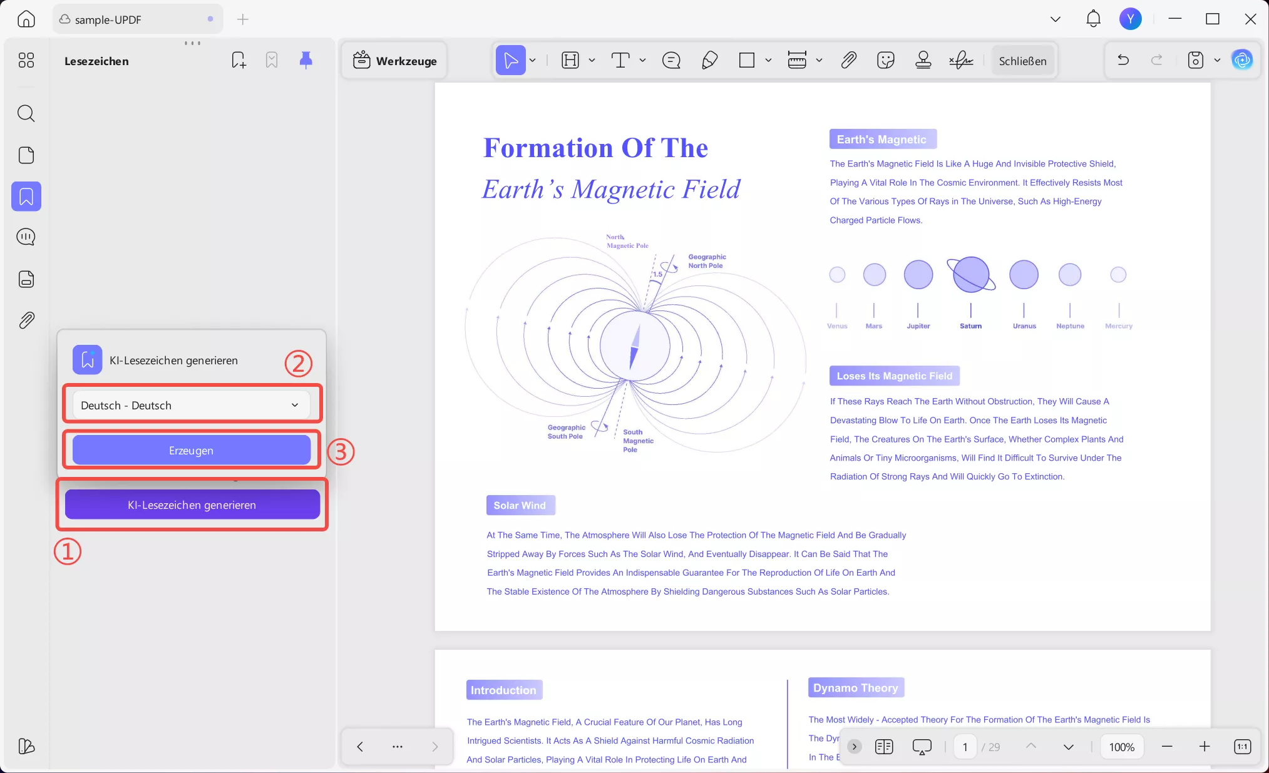The image size is (1269, 773).
Task: Click the signature tool icon
Action: (x=960, y=60)
